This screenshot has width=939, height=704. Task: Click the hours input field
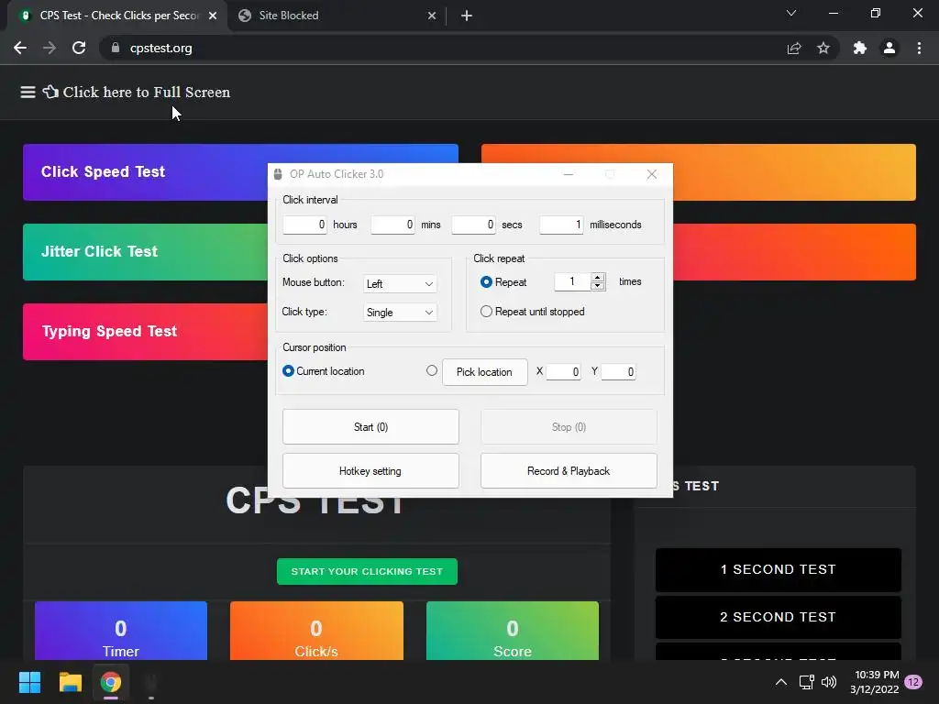304,225
